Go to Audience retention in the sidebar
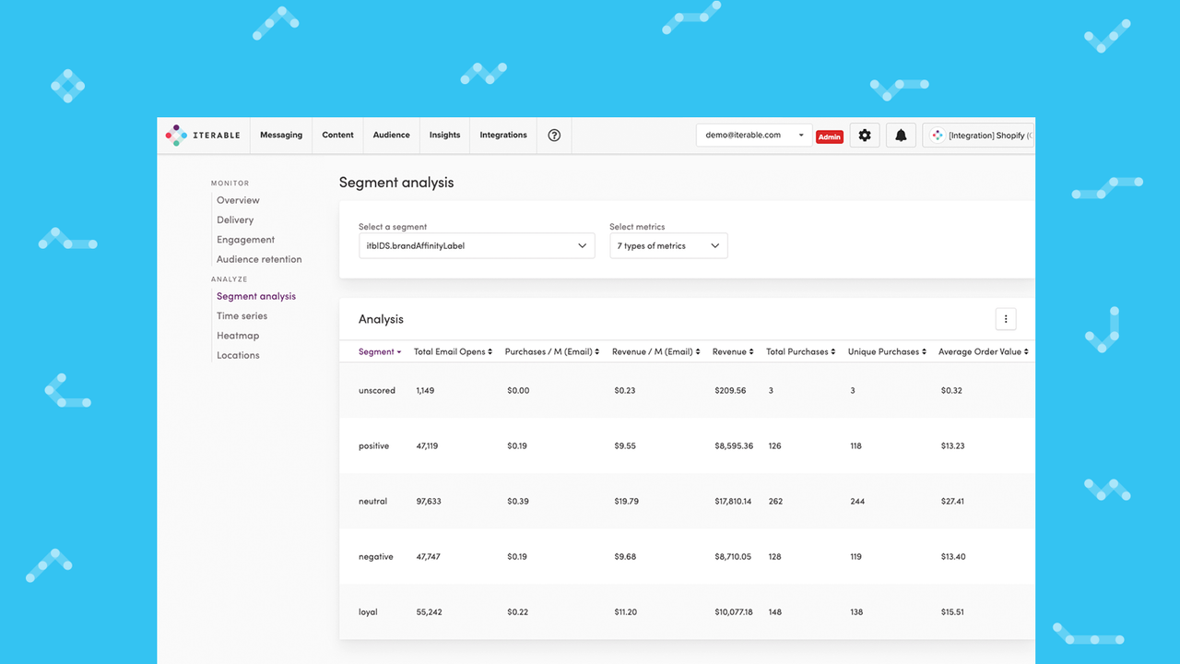This screenshot has width=1180, height=664. point(259,259)
